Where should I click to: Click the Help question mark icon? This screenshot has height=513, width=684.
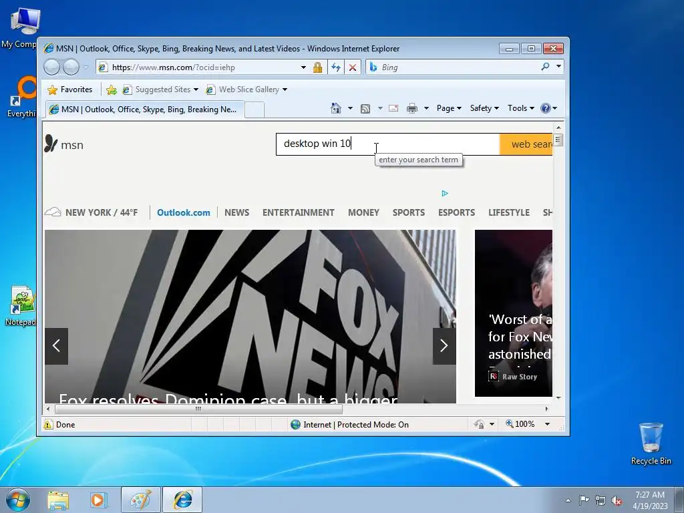[545, 108]
